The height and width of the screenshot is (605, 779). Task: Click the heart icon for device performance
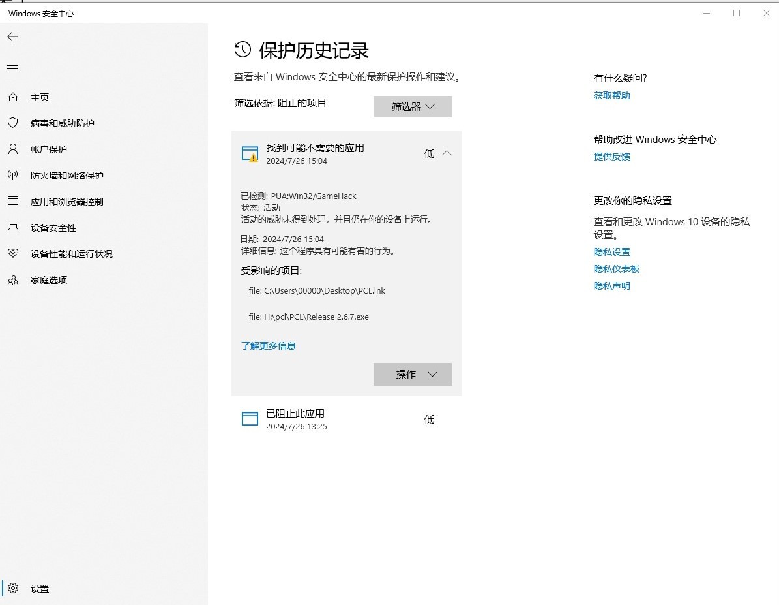tap(13, 253)
